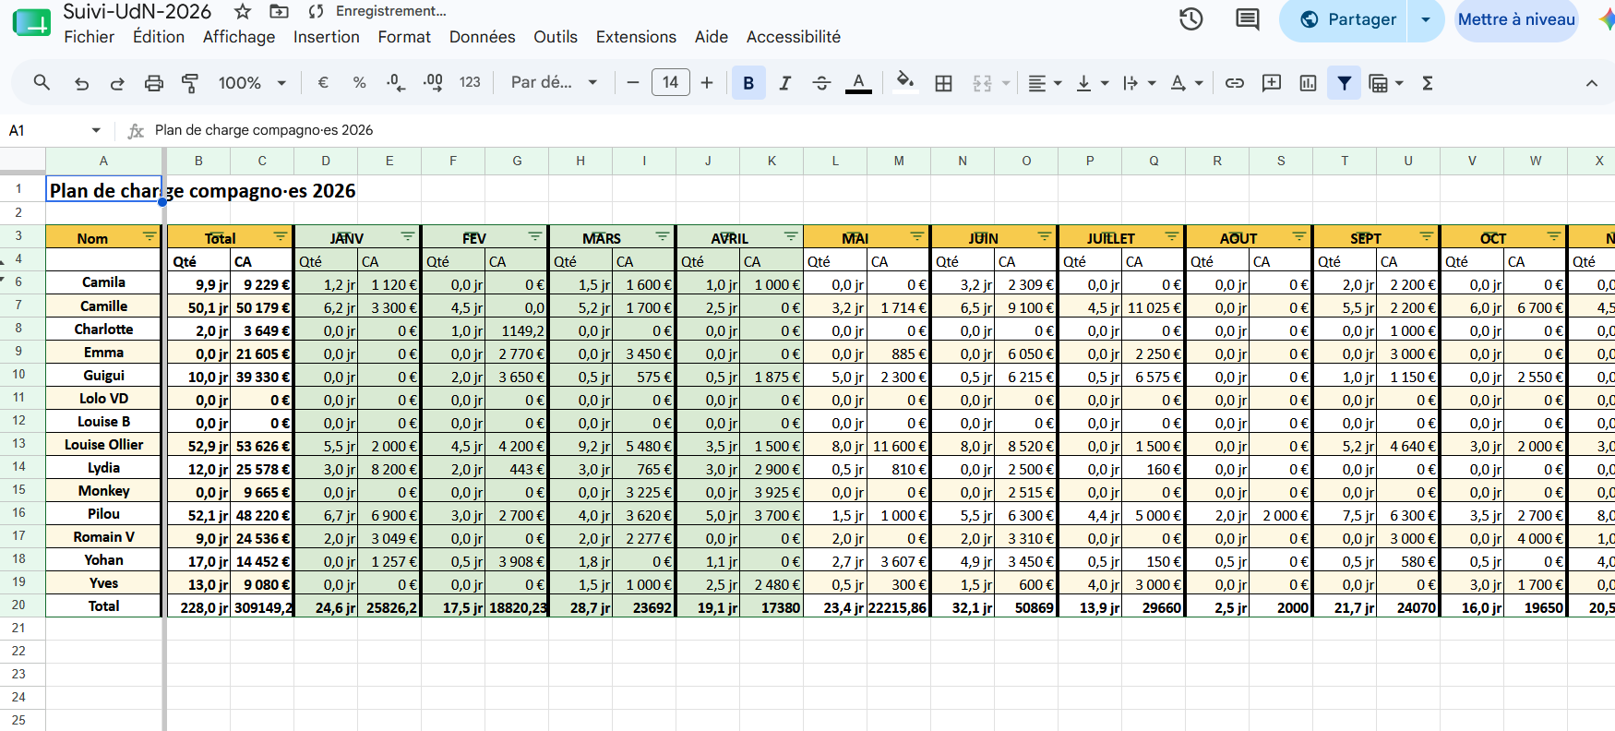1615x731 pixels.
Task: Click the formula bar content
Action: [264, 130]
